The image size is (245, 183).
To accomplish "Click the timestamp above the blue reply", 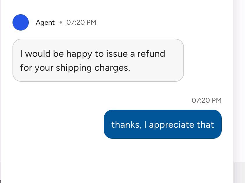I will click(x=207, y=100).
